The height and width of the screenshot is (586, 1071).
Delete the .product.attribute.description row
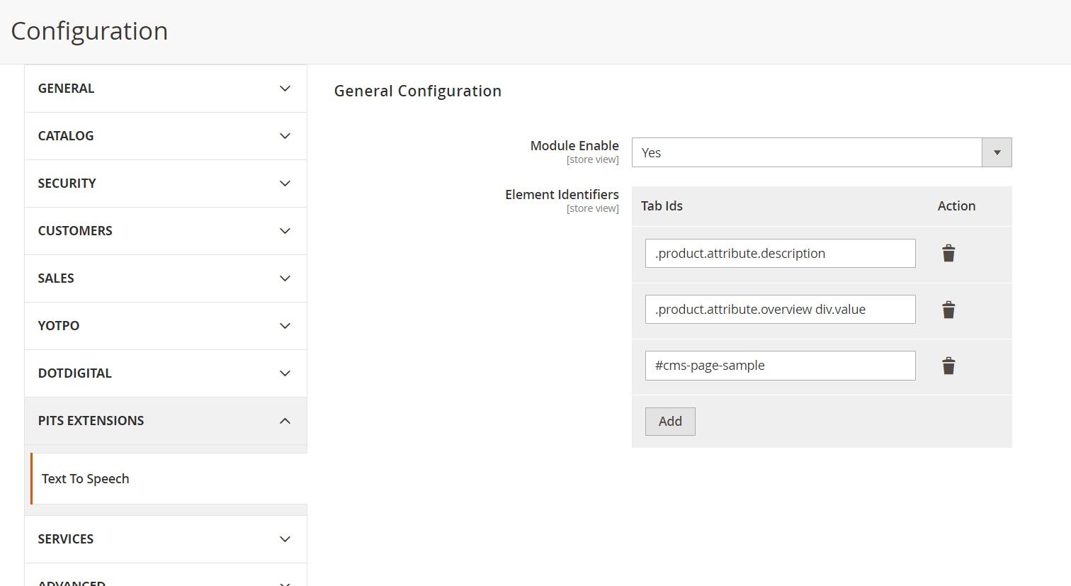(x=948, y=254)
